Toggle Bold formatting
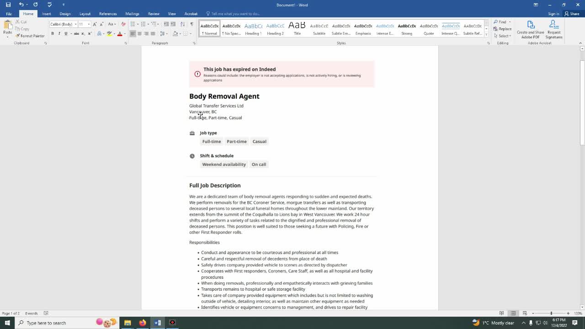The width and height of the screenshot is (585, 329). [x=53, y=34]
